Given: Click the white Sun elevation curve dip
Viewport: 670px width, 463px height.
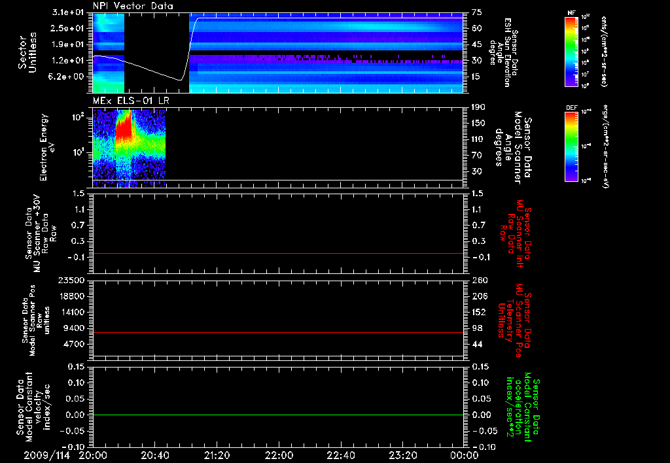Looking at the screenshot, I should [x=181, y=79].
